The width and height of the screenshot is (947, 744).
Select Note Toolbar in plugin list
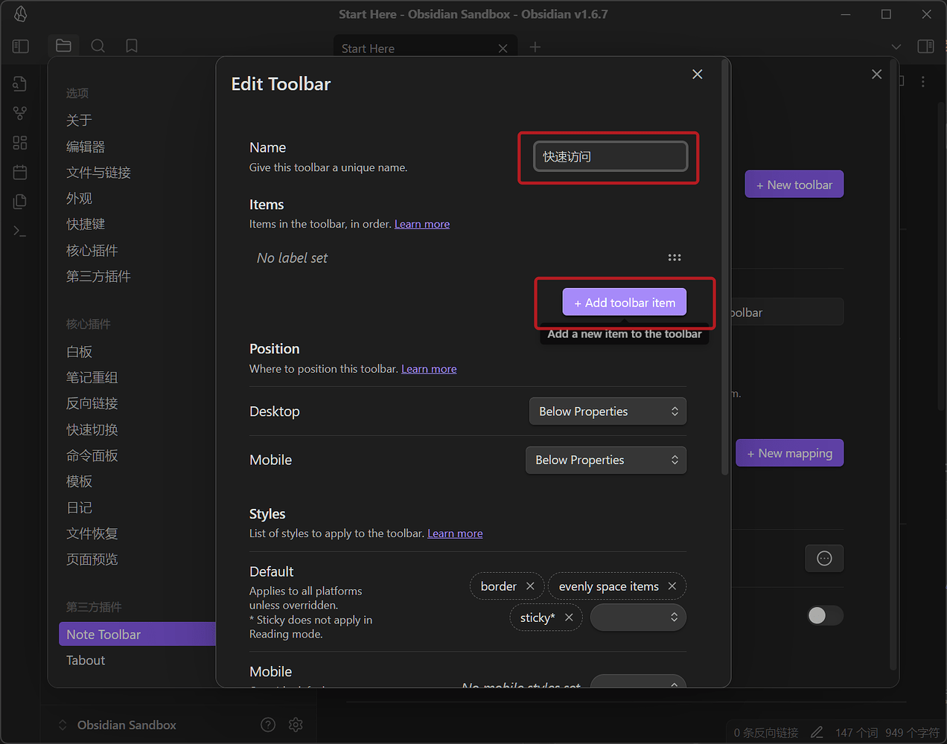(x=137, y=634)
